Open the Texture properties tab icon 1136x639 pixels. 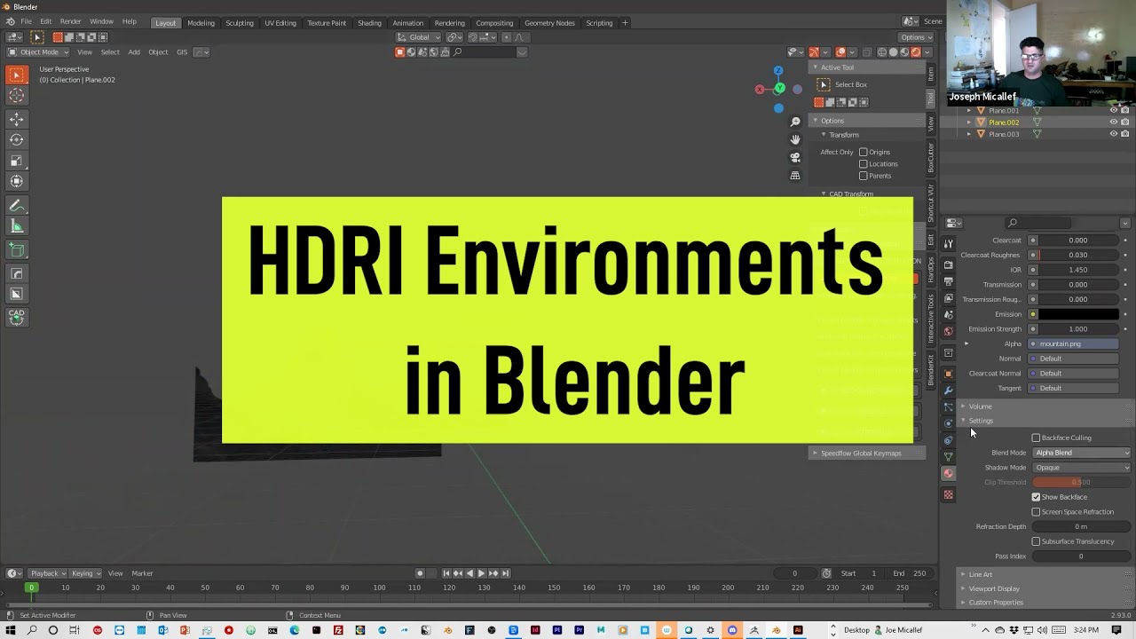click(948, 494)
